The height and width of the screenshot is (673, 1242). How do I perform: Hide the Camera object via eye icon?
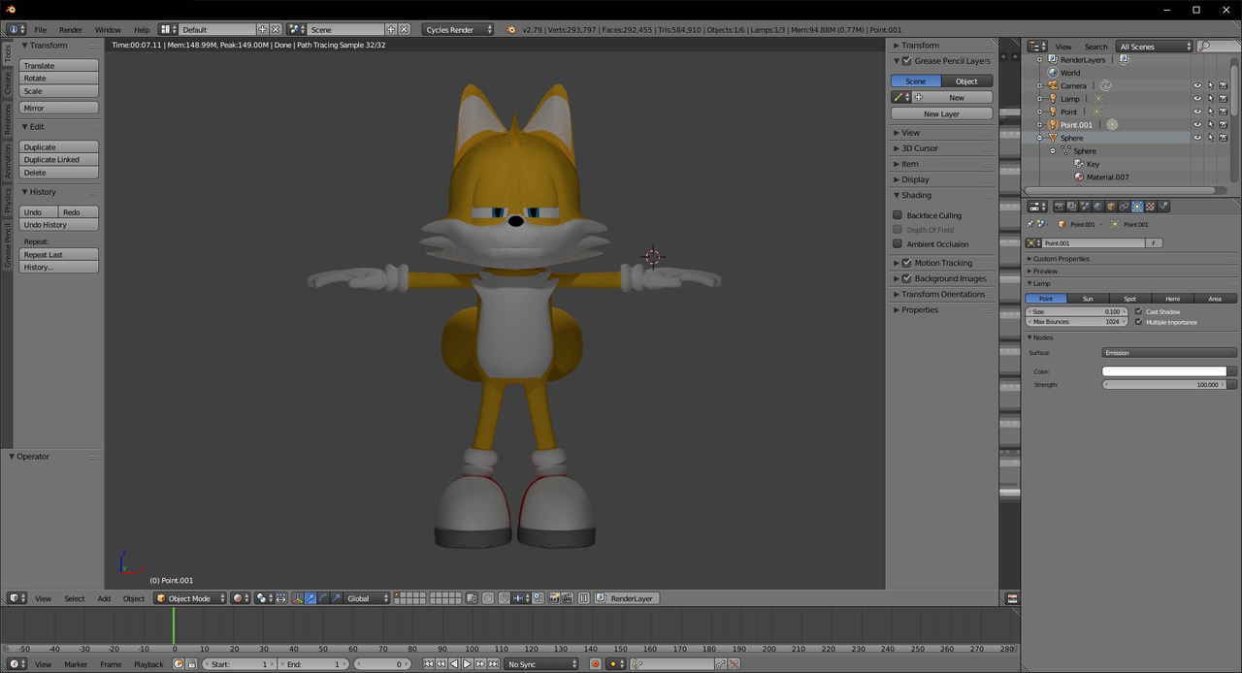(x=1196, y=86)
